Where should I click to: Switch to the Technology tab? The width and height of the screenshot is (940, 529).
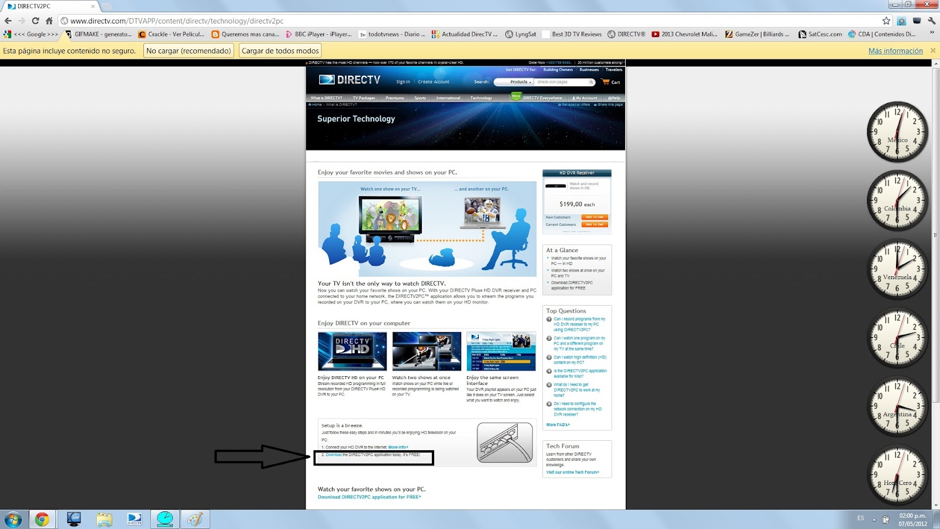coord(481,98)
